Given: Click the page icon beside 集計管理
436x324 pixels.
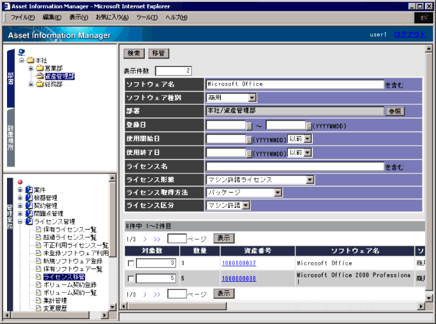Looking at the screenshot, I should pyautogui.click(x=38, y=300).
